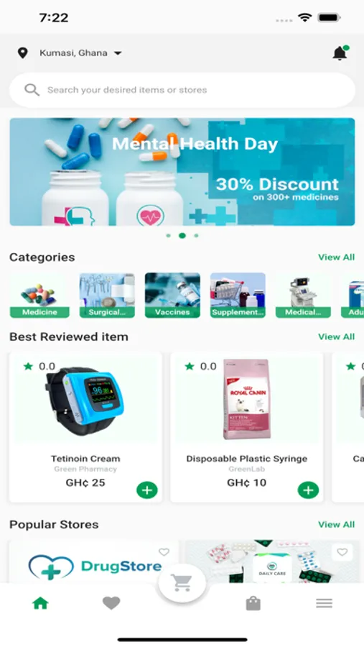Screen dimensions: 364x647
Task: Open the notifications bell
Action: click(x=340, y=52)
